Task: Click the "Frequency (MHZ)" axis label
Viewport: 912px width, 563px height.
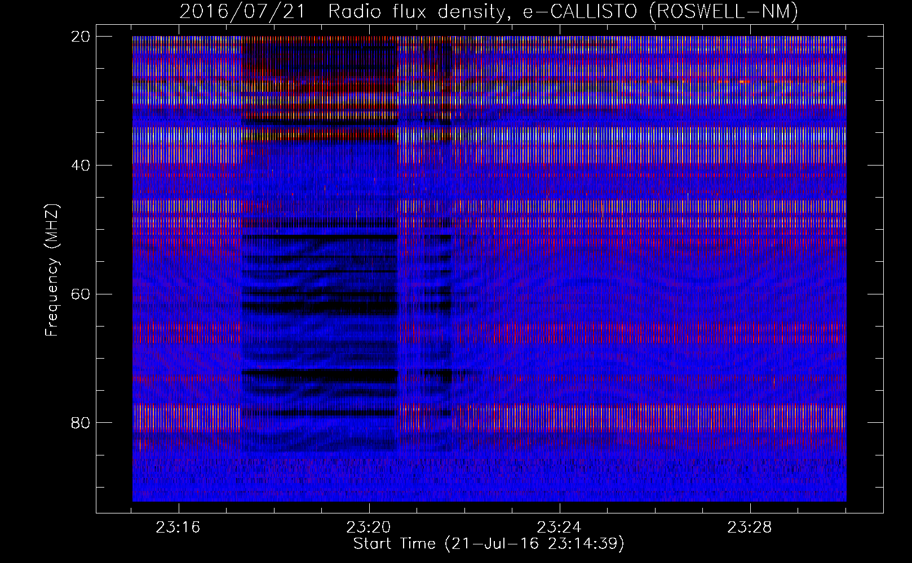Action: [x=52, y=270]
